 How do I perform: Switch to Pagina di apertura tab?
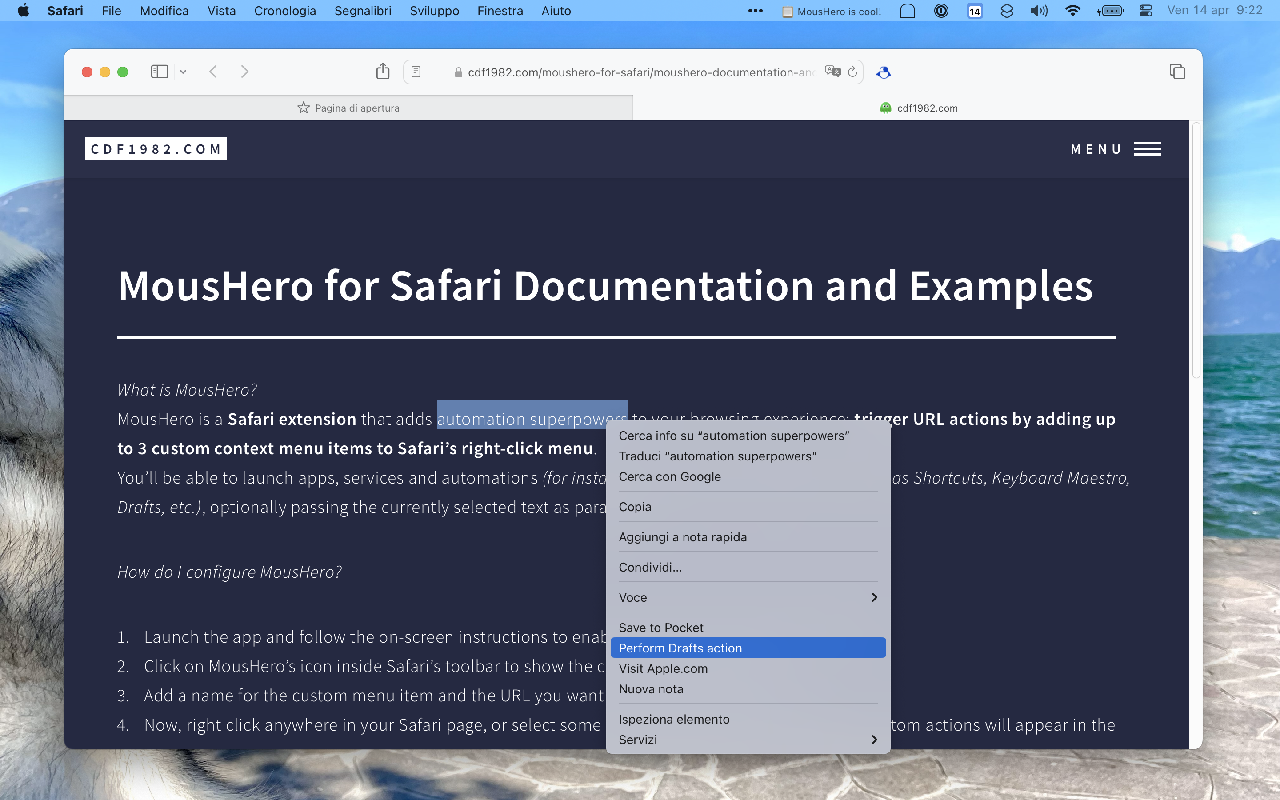(348, 108)
